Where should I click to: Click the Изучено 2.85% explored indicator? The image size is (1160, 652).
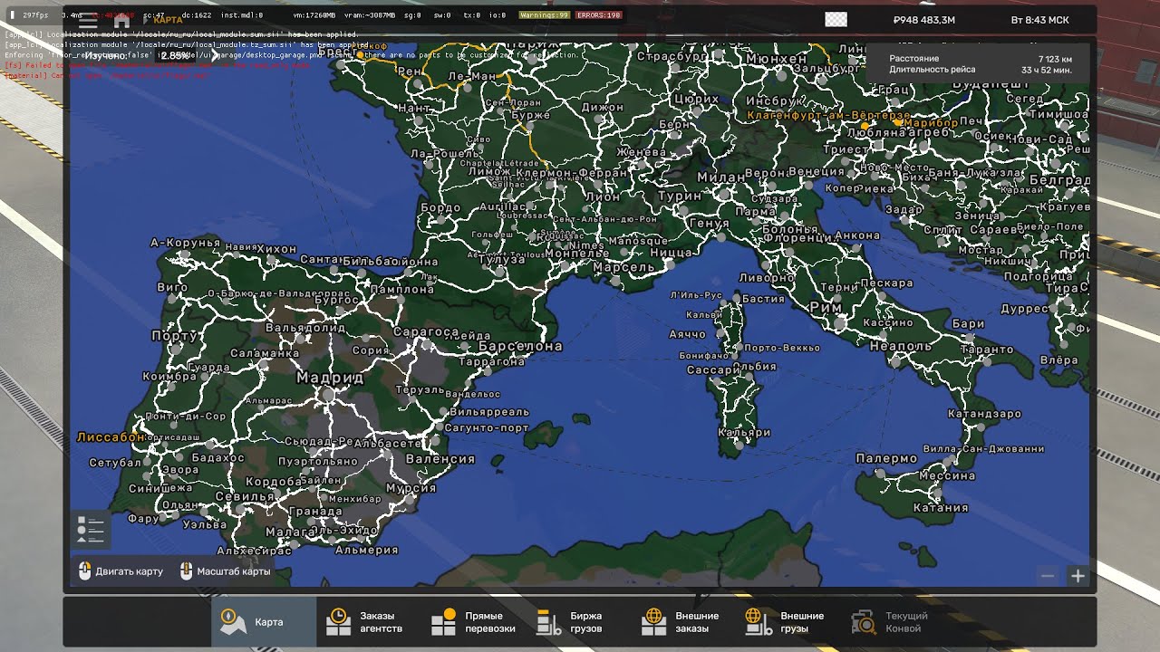click(x=137, y=55)
